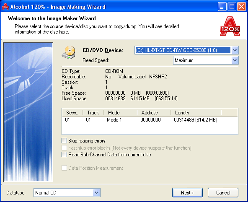
Task: Click the Next button
Action: (x=187, y=193)
